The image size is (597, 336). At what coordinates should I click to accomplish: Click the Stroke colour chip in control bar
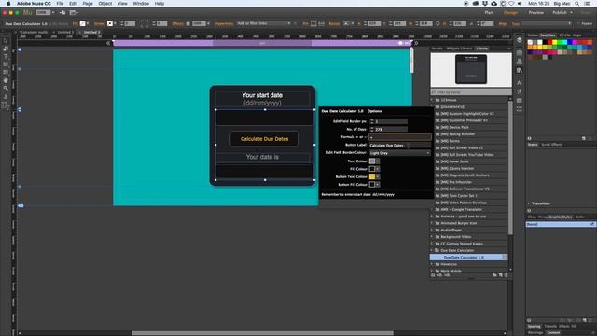coord(110,23)
